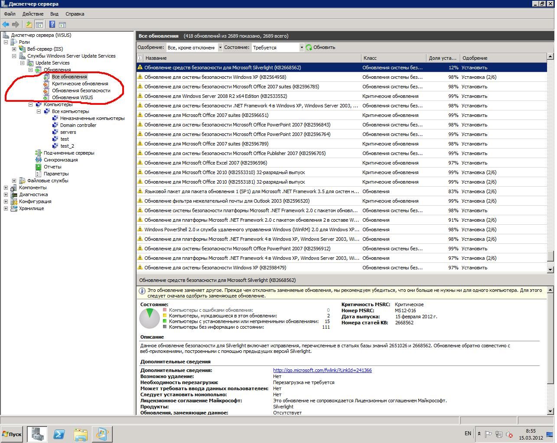This screenshot has height=443, width=557.
Task: Click the Up one level folder icon
Action: (x=29, y=25)
